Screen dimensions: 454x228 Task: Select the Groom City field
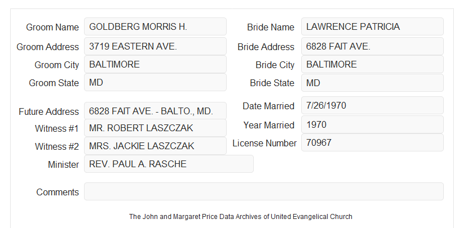155,64
